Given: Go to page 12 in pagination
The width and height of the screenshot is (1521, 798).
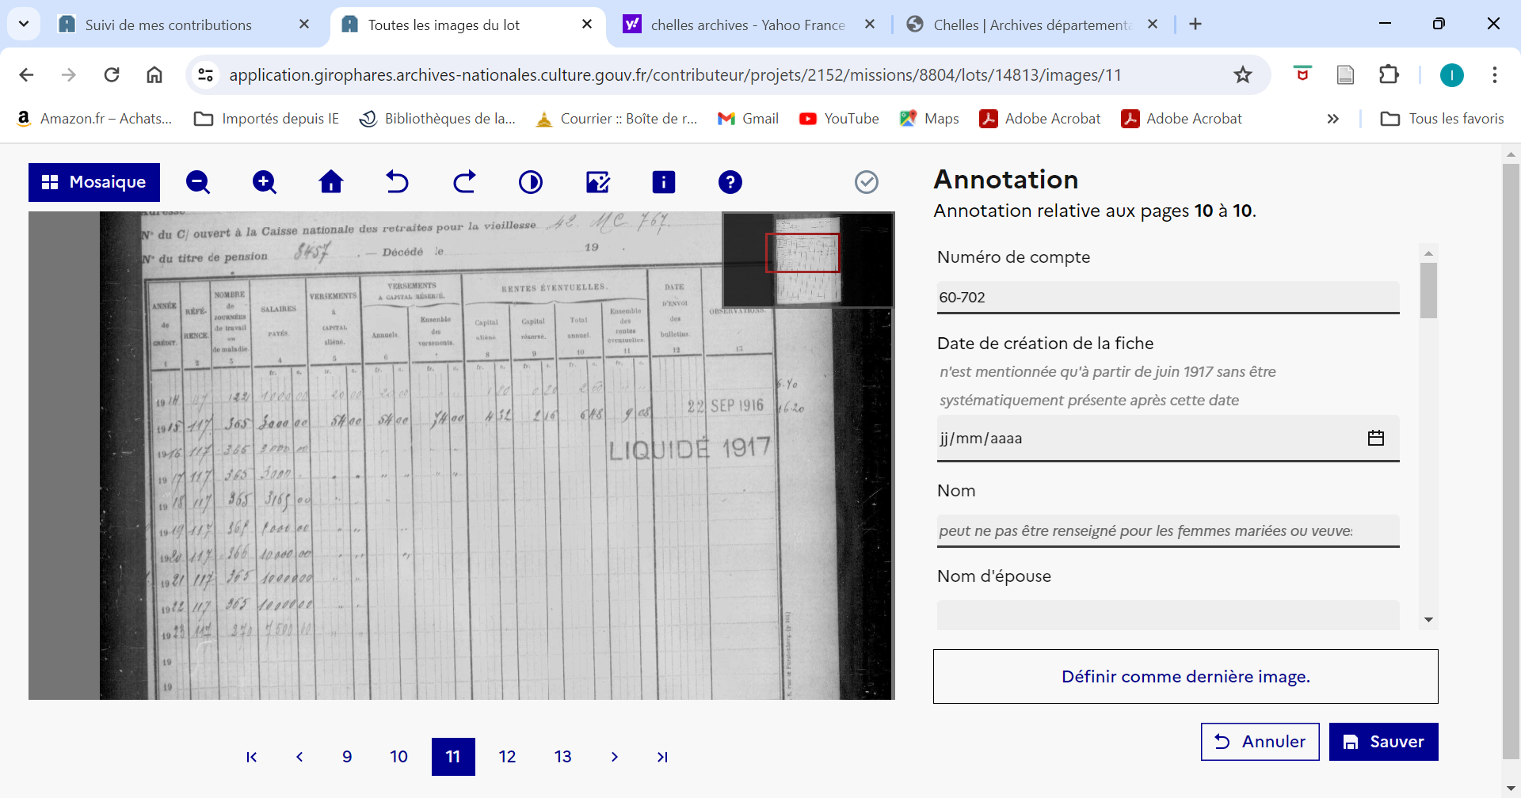Looking at the screenshot, I should [x=508, y=757].
